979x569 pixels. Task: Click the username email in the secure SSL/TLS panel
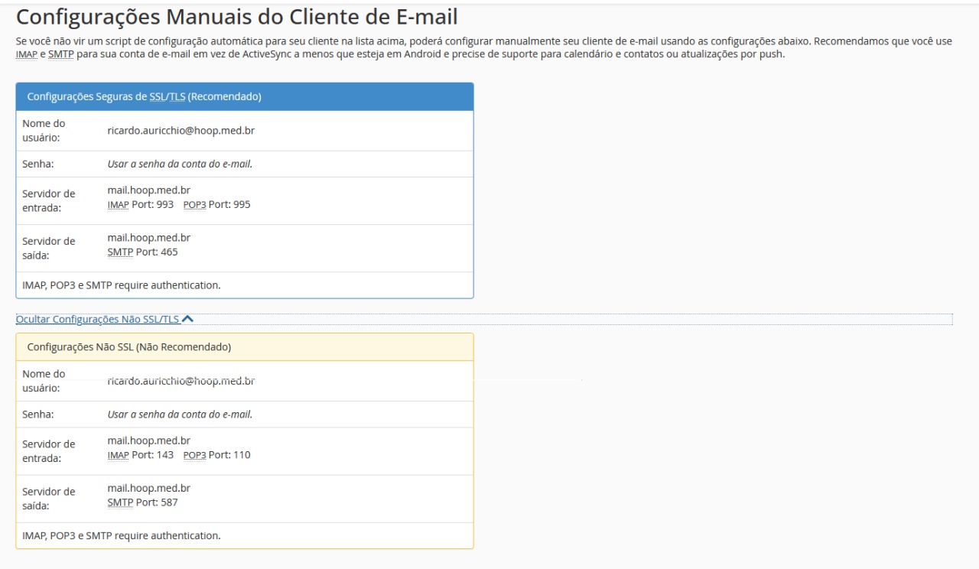click(x=181, y=131)
